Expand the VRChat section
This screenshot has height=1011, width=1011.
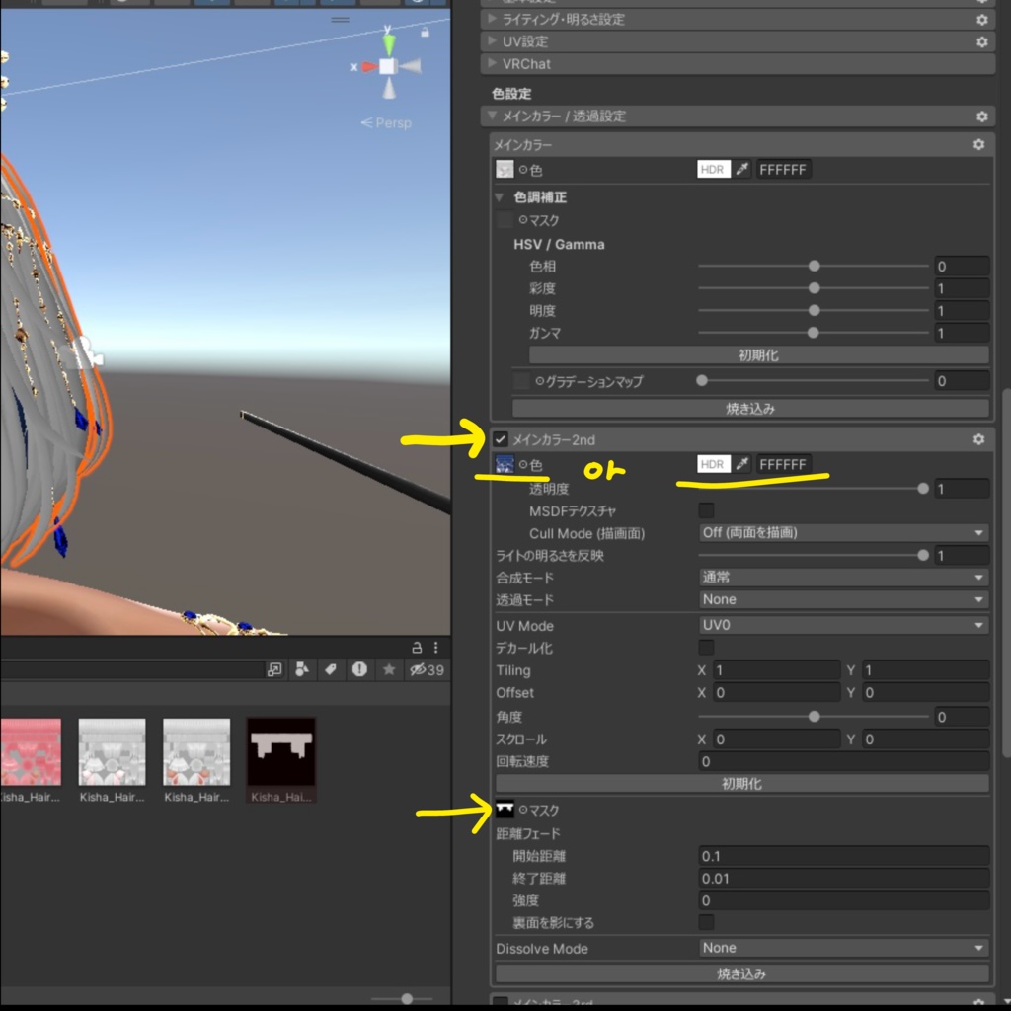click(492, 63)
